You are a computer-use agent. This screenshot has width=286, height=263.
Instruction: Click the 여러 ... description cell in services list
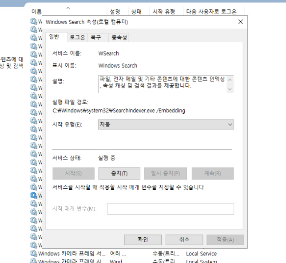118,254
